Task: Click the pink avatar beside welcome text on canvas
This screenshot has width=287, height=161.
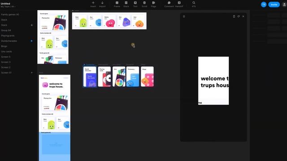Action: [45, 85]
